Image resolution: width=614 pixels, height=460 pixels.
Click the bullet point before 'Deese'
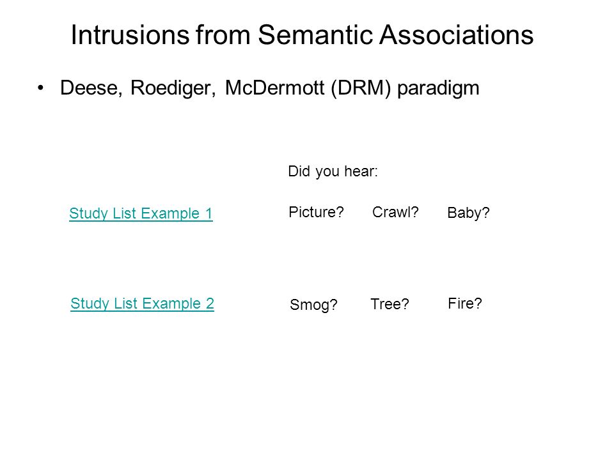click(x=41, y=88)
